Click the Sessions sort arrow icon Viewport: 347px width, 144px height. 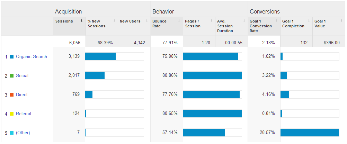coord(82,21)
